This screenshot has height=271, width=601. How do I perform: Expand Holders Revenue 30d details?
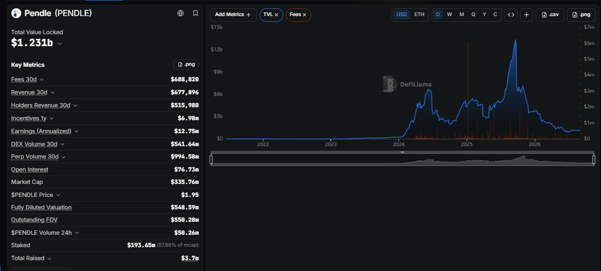coord(76,105)
